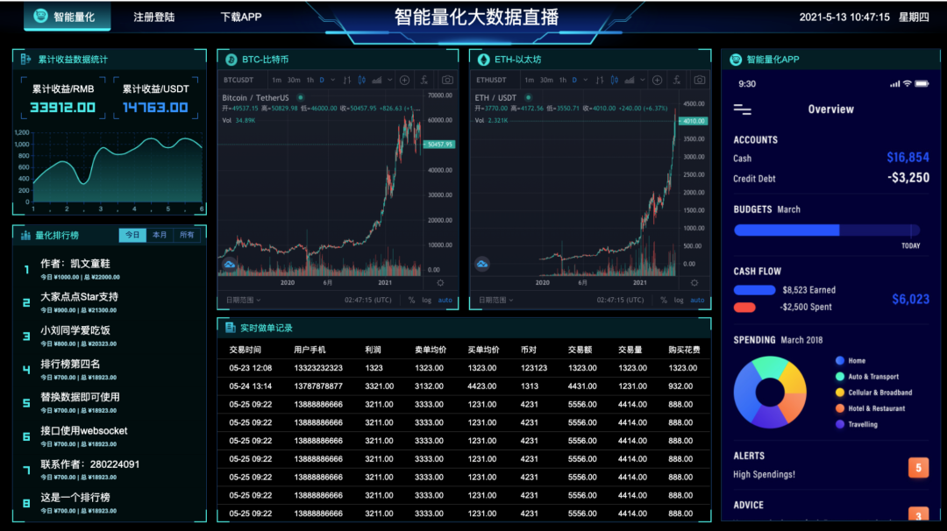
Task: Open indicators (fx) on the BTC chart
Action: pos(424,80)
